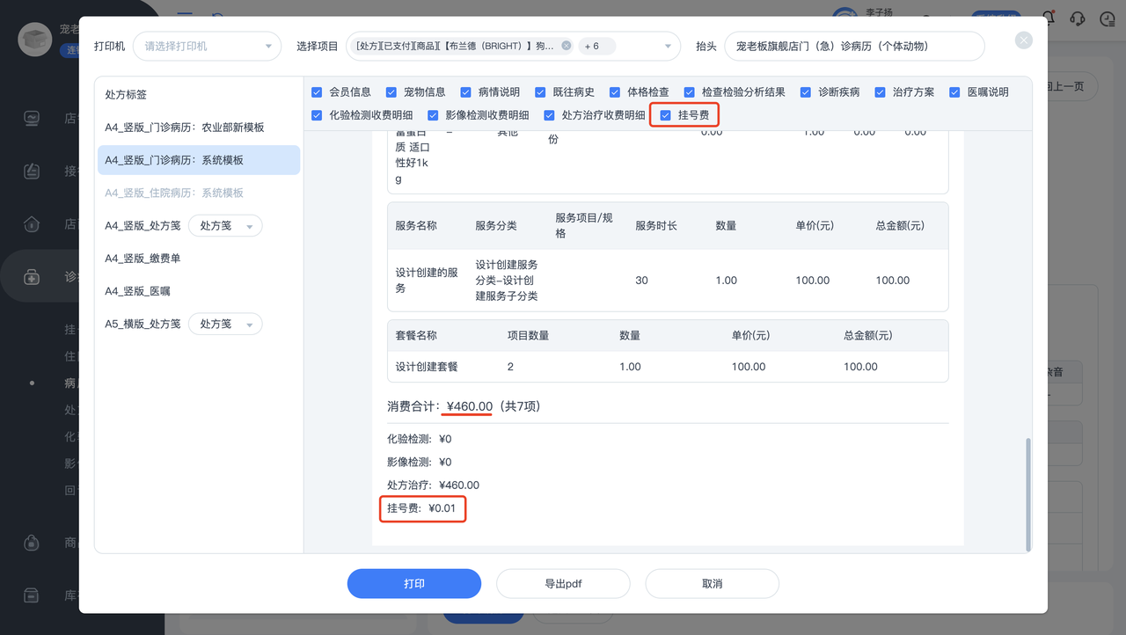Click the store avatar image

(35, 40)
